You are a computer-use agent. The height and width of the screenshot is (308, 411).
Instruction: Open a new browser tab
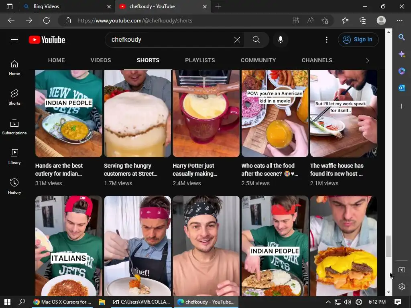point(218,6)
